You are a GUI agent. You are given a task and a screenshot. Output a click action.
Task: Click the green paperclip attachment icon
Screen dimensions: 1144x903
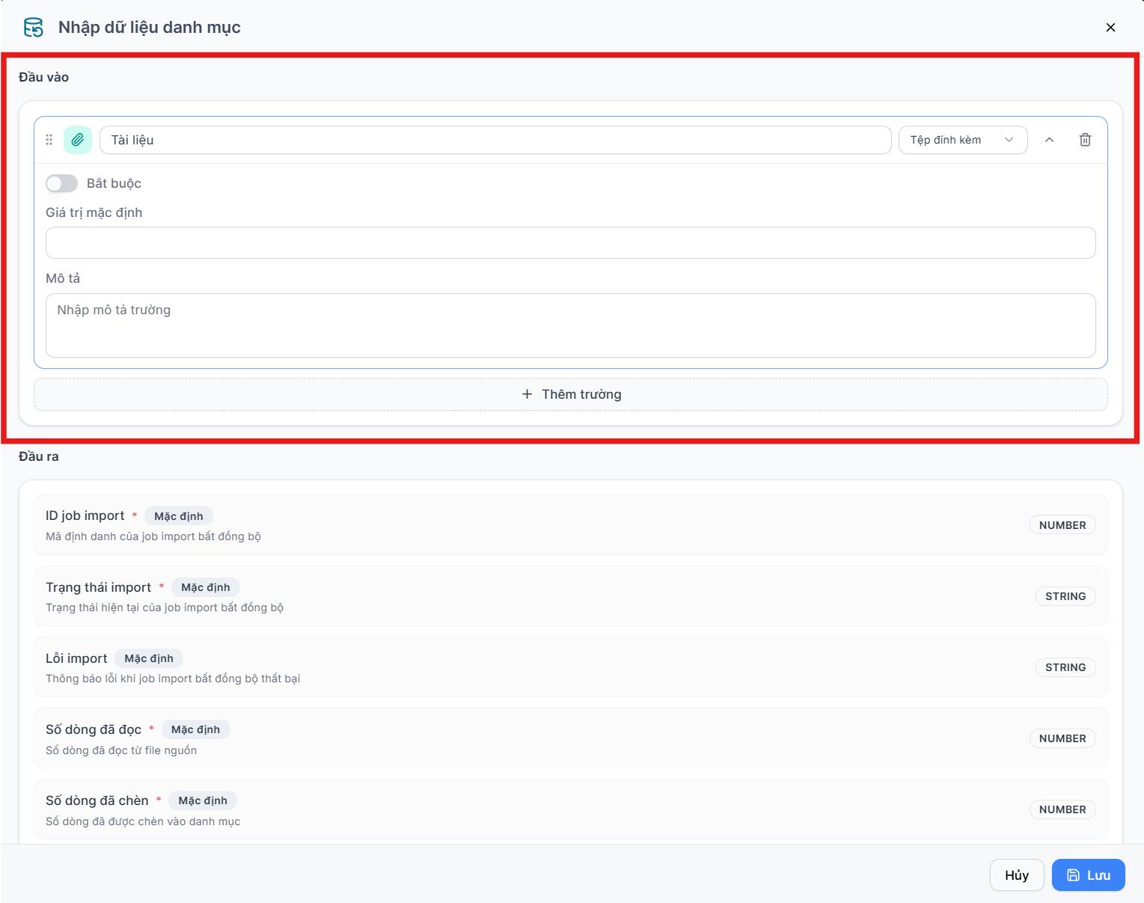click(78, 140)
